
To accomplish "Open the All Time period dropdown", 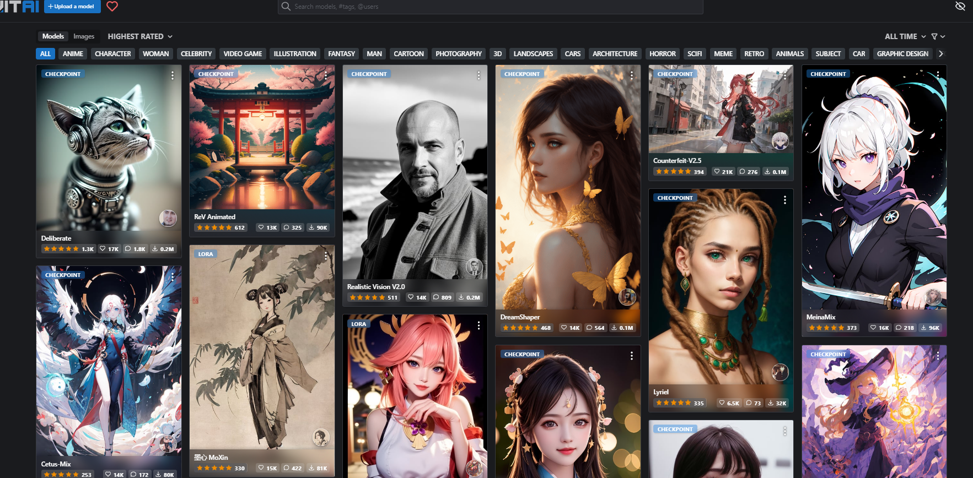I will pos(905,36).
